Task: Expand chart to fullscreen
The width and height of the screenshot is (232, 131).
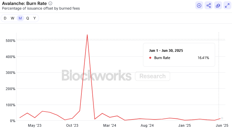Action: coord(227,6)
